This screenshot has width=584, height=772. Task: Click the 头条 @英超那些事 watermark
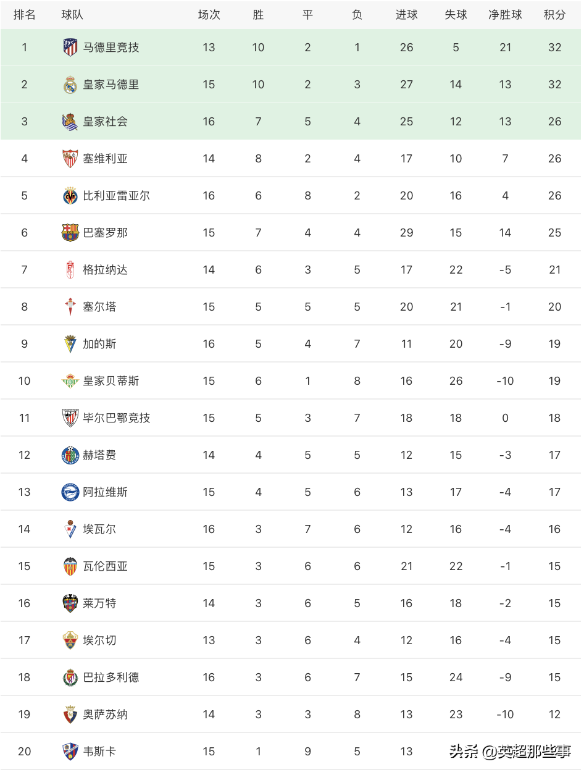(x=510, y=752)
